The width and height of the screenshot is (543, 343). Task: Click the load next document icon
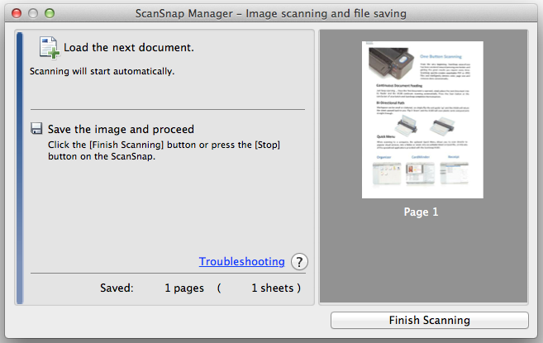click(47, 49)
